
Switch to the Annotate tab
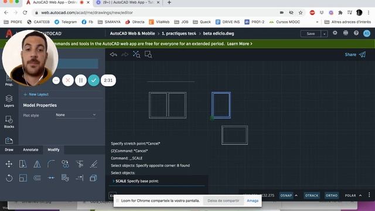coord(30,149)
